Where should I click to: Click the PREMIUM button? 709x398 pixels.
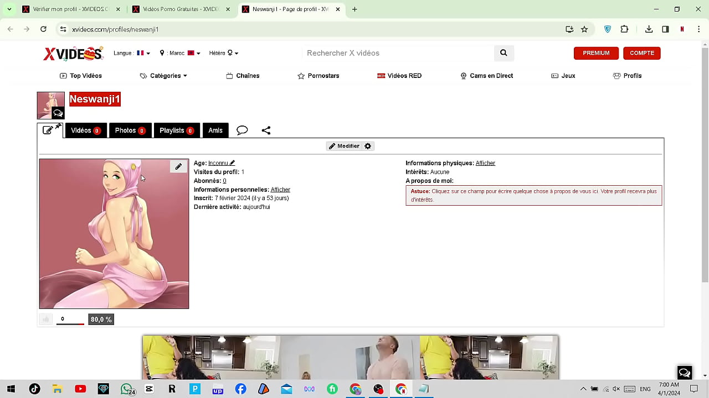pyautogui.click(x=596, y=53)
